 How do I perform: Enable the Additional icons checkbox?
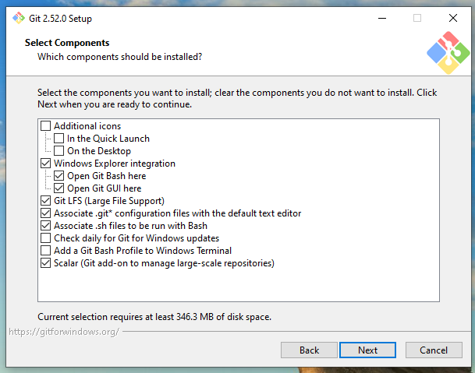(x=46, y=126)
